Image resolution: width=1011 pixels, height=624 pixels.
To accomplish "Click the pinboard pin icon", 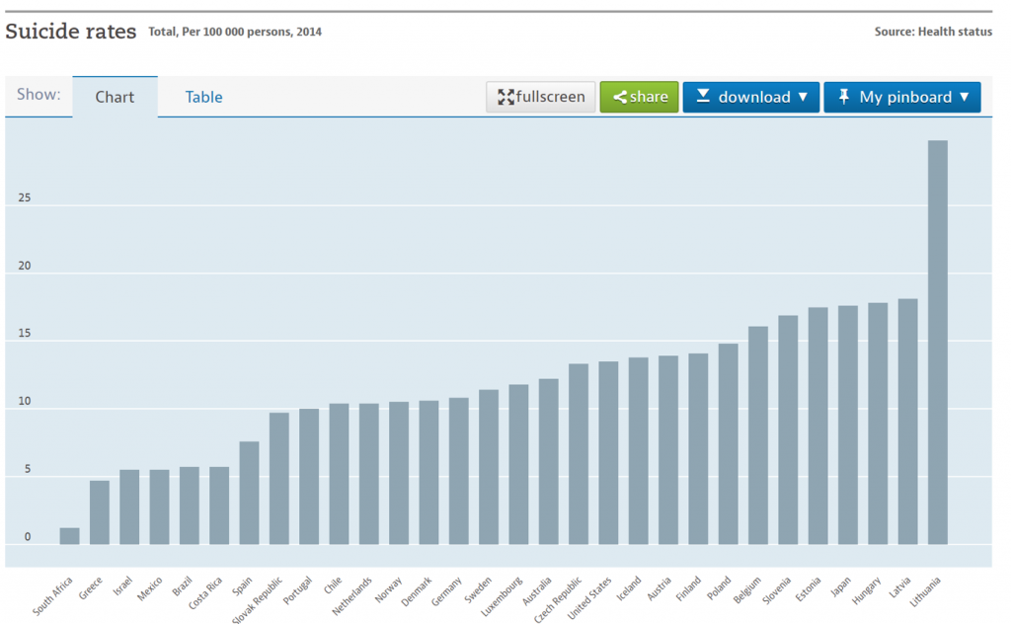I will click(844, 96).
